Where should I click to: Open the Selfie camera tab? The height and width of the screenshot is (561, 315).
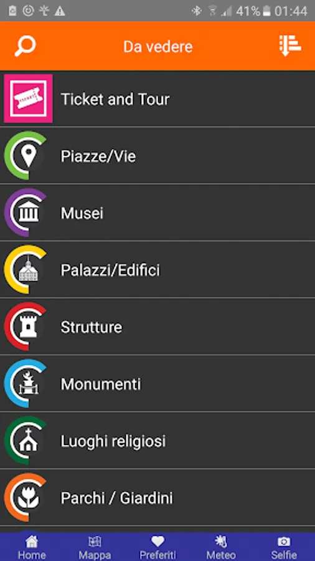(x=284, y=547)
